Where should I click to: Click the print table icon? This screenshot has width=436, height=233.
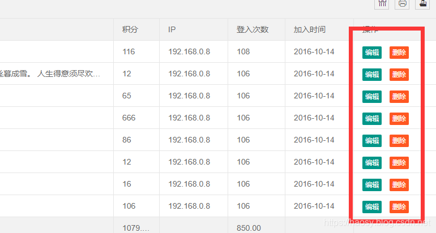tap(402, 3)
